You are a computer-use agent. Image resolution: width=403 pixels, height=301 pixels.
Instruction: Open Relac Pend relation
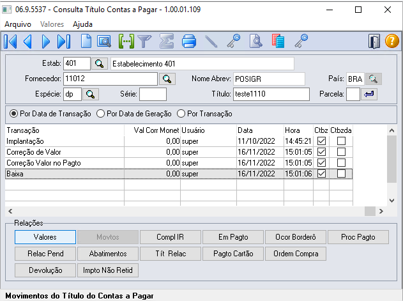click(45, 254)
